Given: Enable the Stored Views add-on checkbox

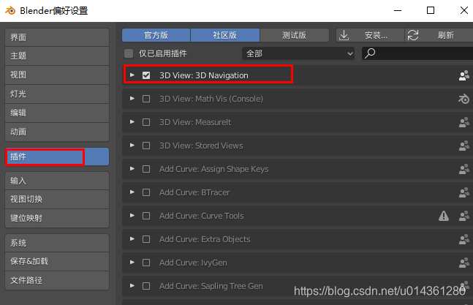Looking at the screenshot, I should [146, 146].
